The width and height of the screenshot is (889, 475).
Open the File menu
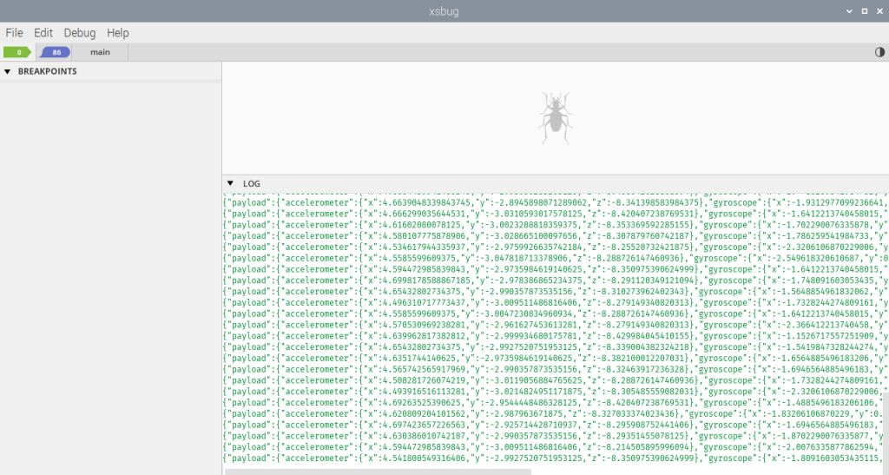pos(14,33)
